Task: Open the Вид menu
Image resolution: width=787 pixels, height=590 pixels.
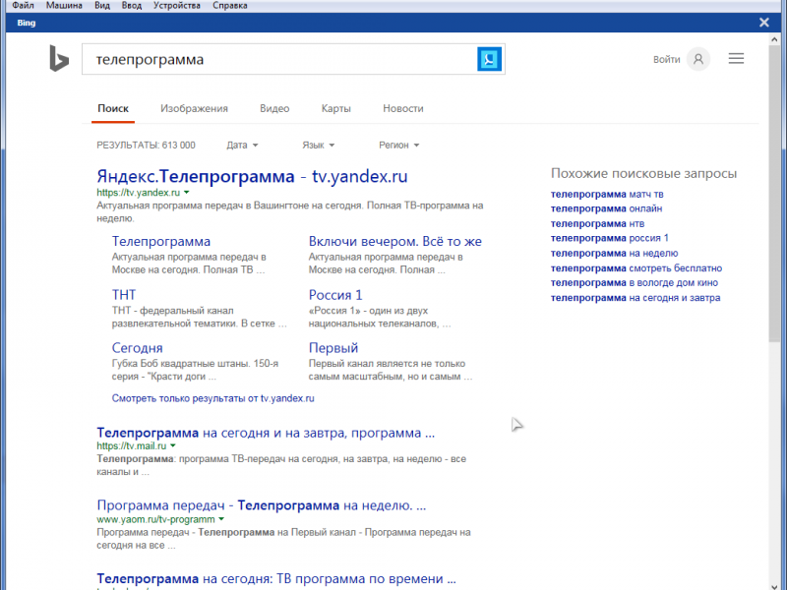Action: tap(102, 6)
